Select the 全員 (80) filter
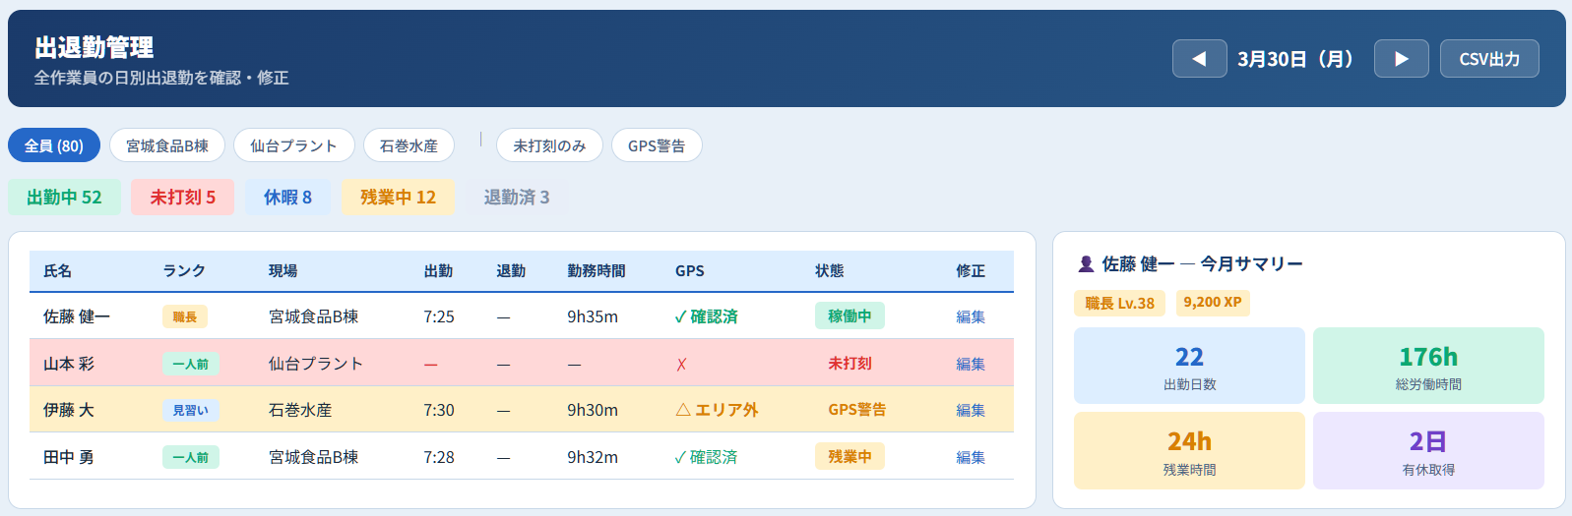 tap(54, 145)
